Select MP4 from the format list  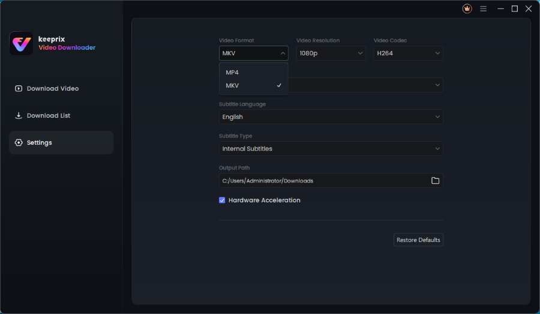[233, 73]
